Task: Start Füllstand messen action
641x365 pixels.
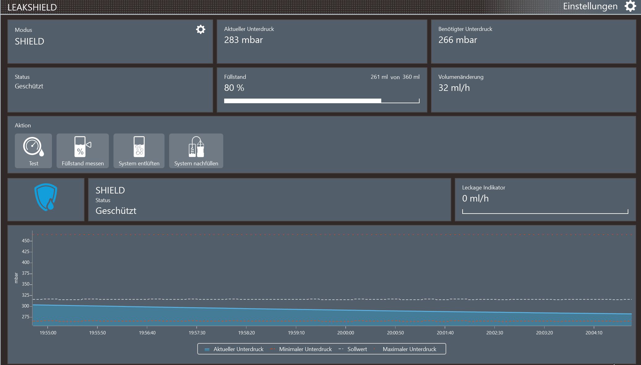Action: [83, 151]
